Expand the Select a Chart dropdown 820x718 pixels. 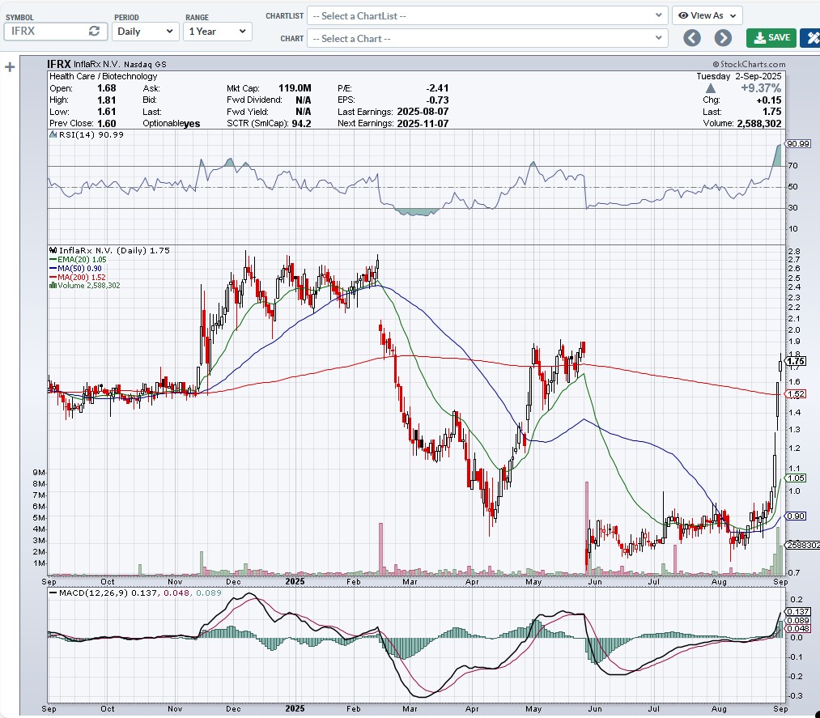tap(487, 38)
